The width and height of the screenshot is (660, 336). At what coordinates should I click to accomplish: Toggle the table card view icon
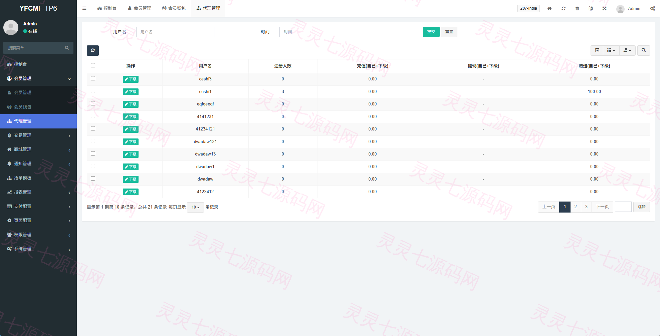point(597,50)
